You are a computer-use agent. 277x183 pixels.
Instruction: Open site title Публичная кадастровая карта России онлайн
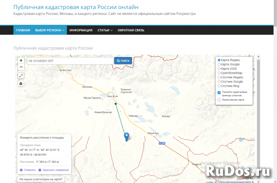[76, 7]
